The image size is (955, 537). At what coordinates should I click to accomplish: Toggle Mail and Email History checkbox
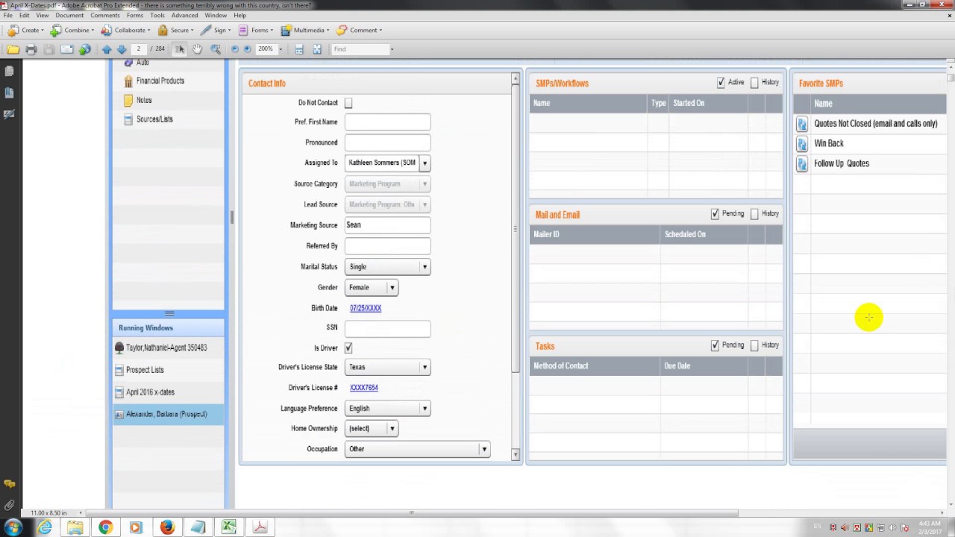pyautogui.click(x=754, y=214)
